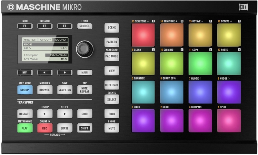258x155 pixels.
Task: Toggle the CONTROL button
Action: pos(84,26)
